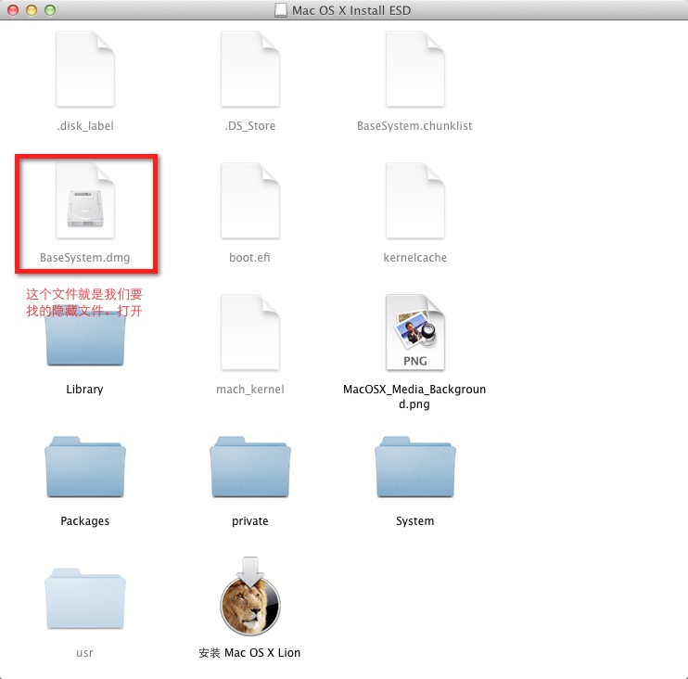This screenshot has height=679, width=688.
Task: Select the hidden usr folder icon
Action: coord(85,598)
